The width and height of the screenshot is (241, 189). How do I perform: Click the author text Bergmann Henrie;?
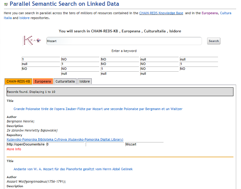click(x=21, y=121)
